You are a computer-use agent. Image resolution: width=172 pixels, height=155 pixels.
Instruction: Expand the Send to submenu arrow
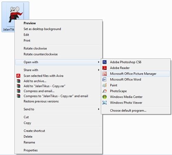[x=98, y=109]
